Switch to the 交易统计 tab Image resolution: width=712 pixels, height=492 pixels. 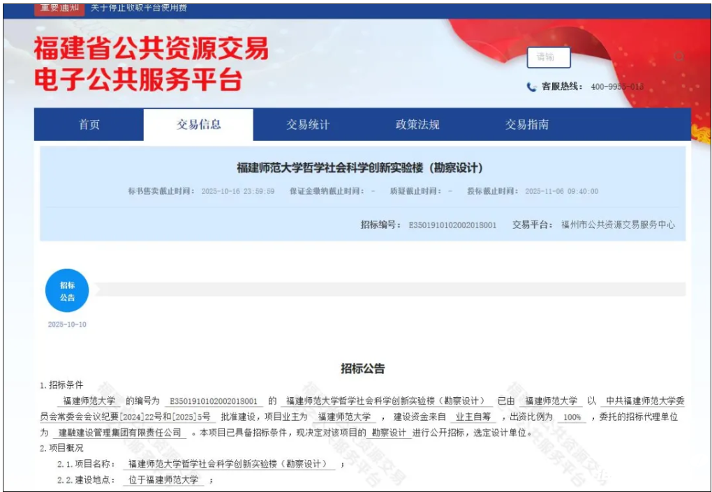click(x=308, y=125)
